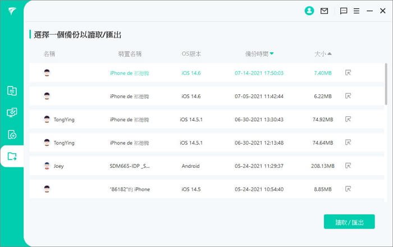393x247 pixels.
Task: Sort by 大小 column arrow
Action: [x=330, y=53]
